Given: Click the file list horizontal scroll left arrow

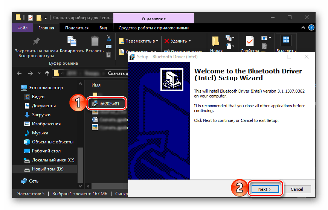Looking at the screenshot, I should pos(88,186).
